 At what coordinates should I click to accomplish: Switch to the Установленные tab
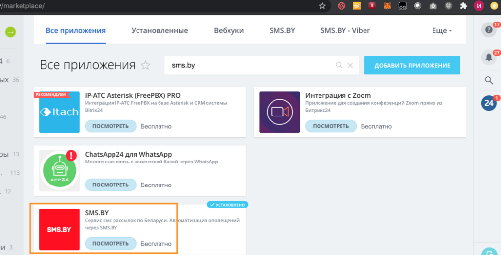[160, 31]
